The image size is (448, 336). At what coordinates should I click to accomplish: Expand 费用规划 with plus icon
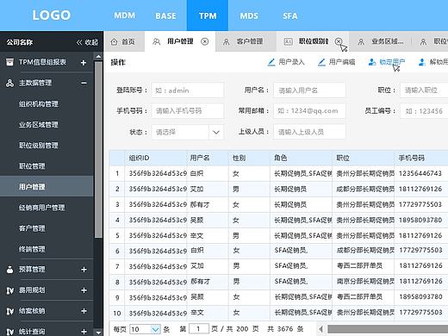84,290
